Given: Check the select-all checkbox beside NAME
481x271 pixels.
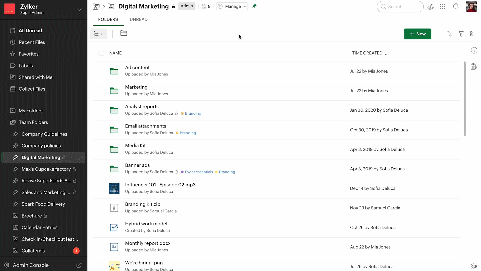Looking at the screenshot, I should point(101,53).
